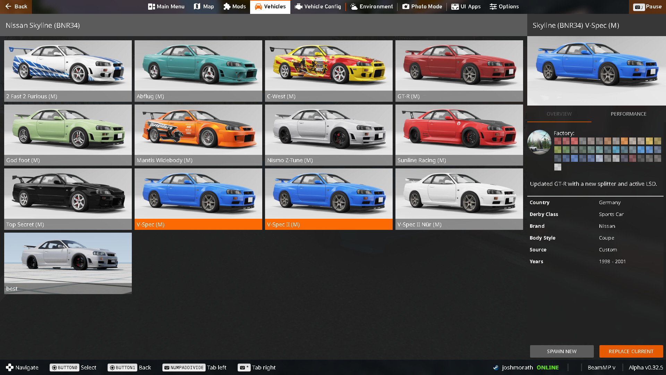Click the BUTTON1 Back key badge
Screen dimensions: 666x375
tap(122, 367)
